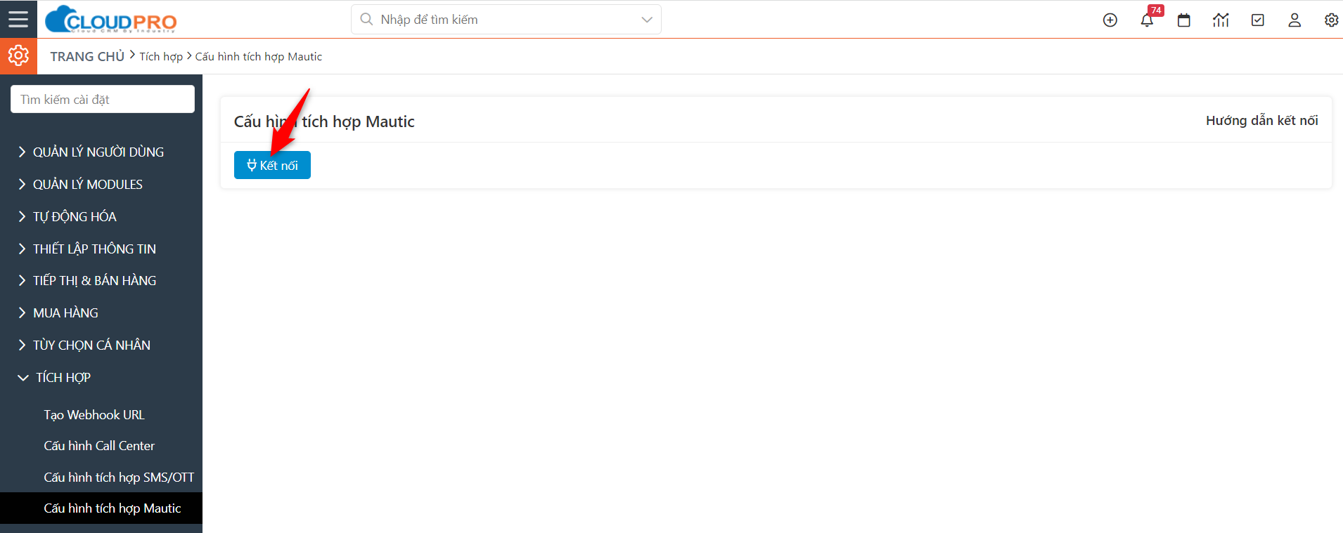This screenshot has height=533, width=1343.
Task: Open the quick create plus icon
Action: (1110, 20)
